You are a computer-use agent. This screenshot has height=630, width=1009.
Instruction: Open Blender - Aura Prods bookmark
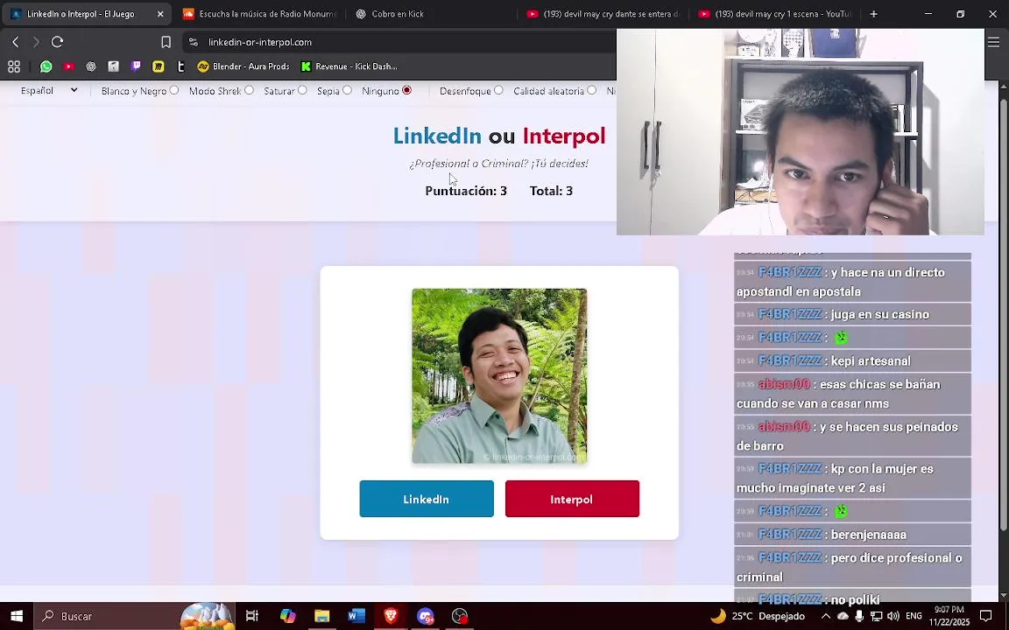(x=243, y=66)
